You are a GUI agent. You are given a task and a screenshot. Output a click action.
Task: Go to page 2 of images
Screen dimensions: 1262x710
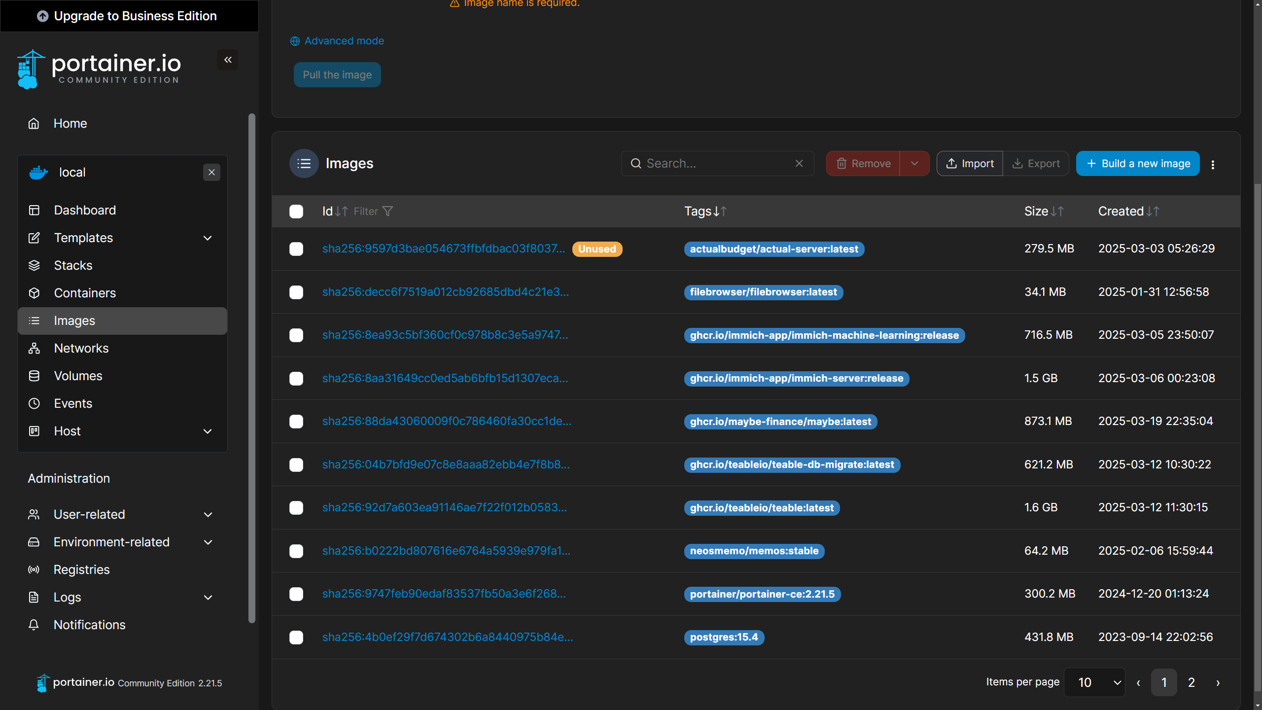(x=1192, y=682)
